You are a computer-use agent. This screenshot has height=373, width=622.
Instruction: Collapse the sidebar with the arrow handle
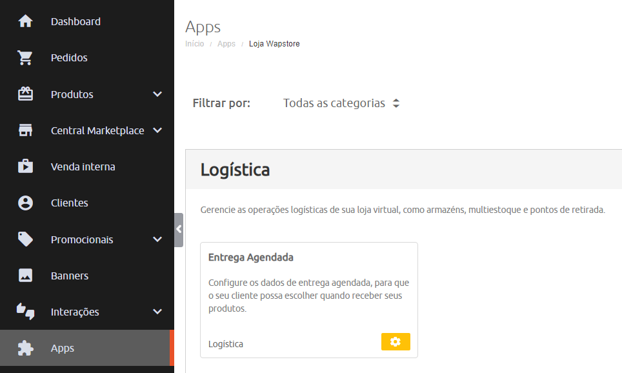[x=179, y=229]
